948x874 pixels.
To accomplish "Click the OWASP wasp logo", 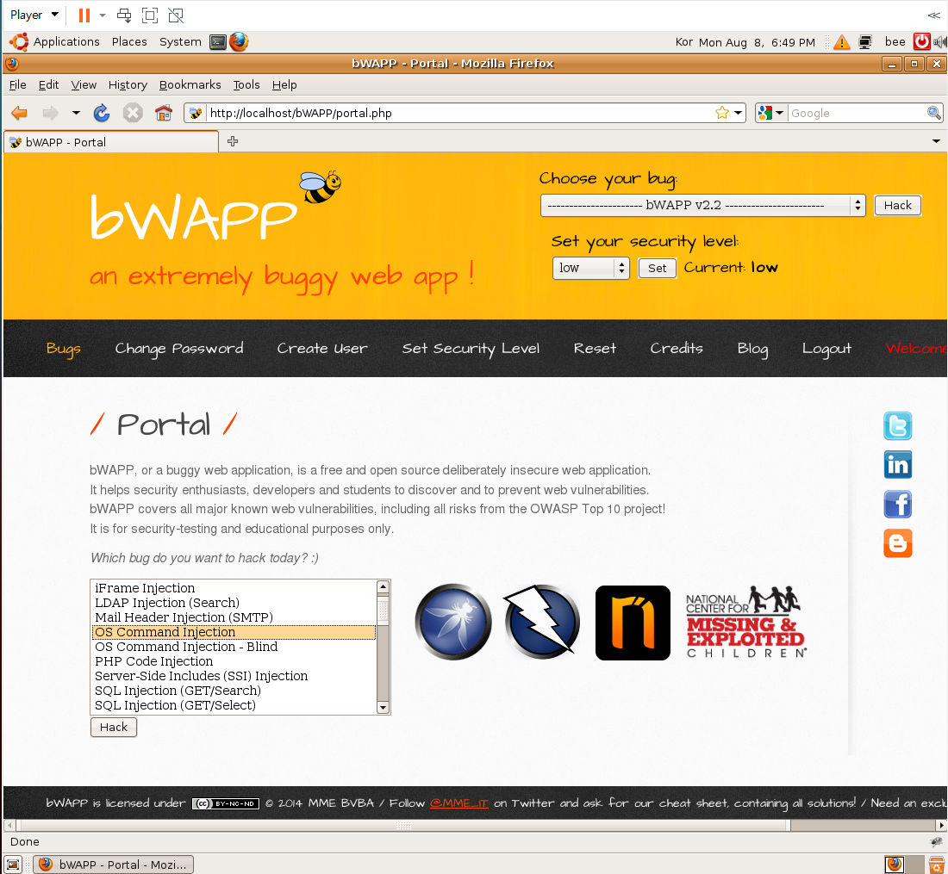I will [x=453, y=622].
